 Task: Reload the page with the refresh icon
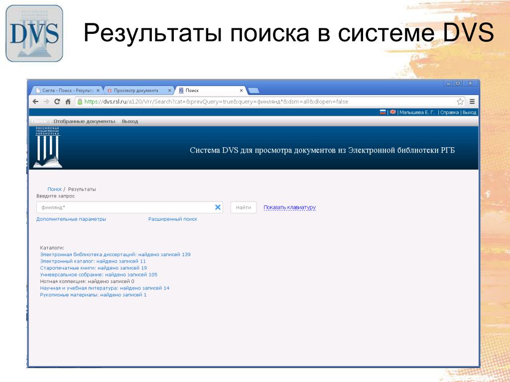point(57,101)
